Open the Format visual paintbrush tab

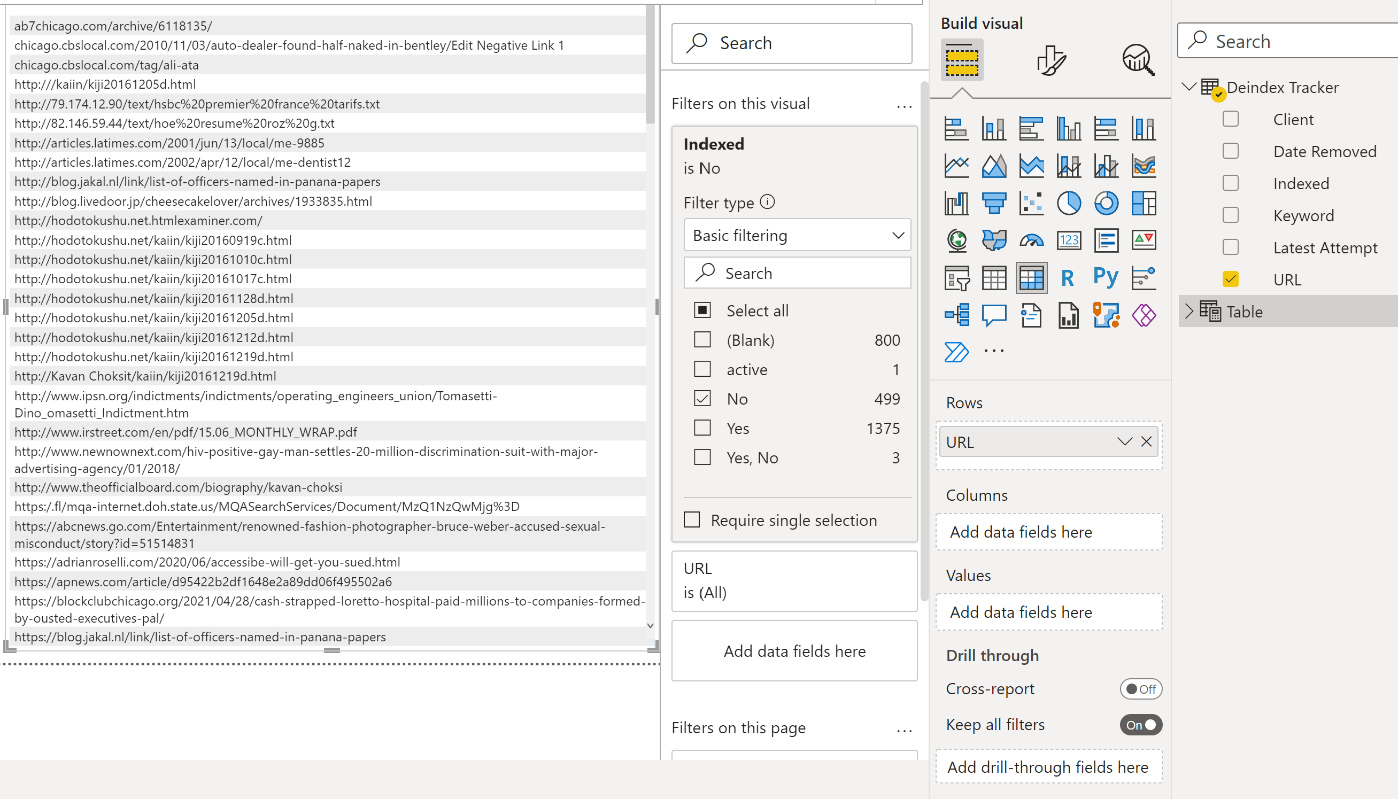point(1051,60)
